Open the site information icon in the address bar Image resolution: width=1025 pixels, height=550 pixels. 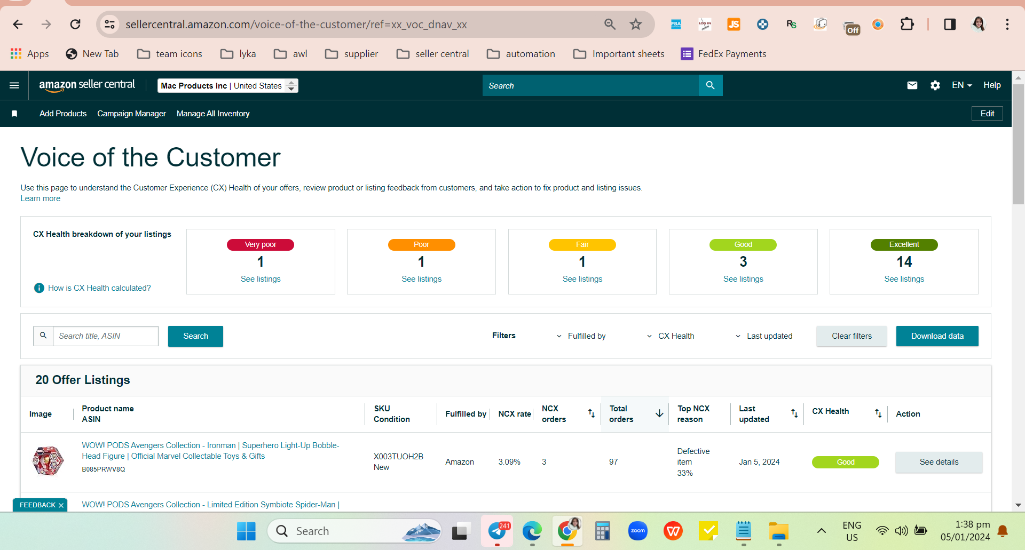click(x=110, y=25)
